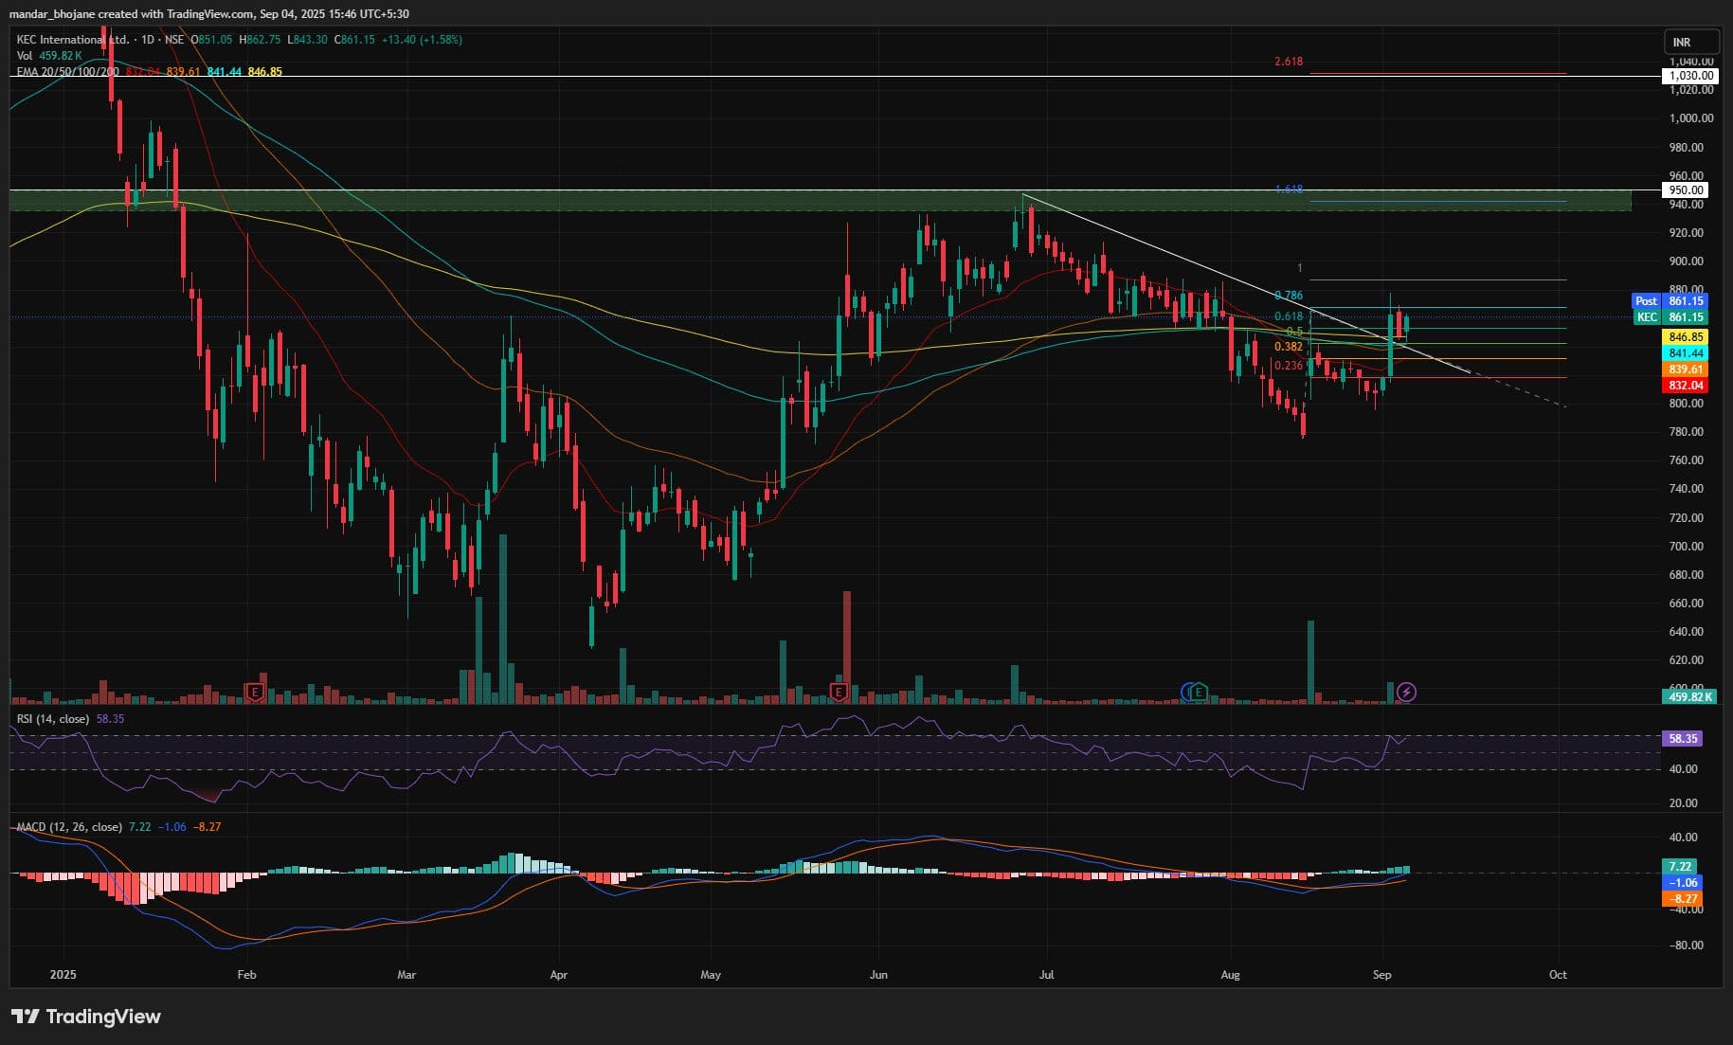
Task: Select the Vol indicator legend
Action: [x=25, y=56]
